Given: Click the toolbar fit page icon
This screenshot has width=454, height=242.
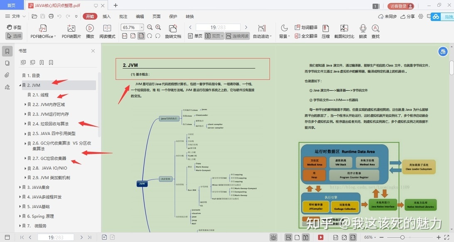Looking at the screenshot, I should (x=133, y=36).
